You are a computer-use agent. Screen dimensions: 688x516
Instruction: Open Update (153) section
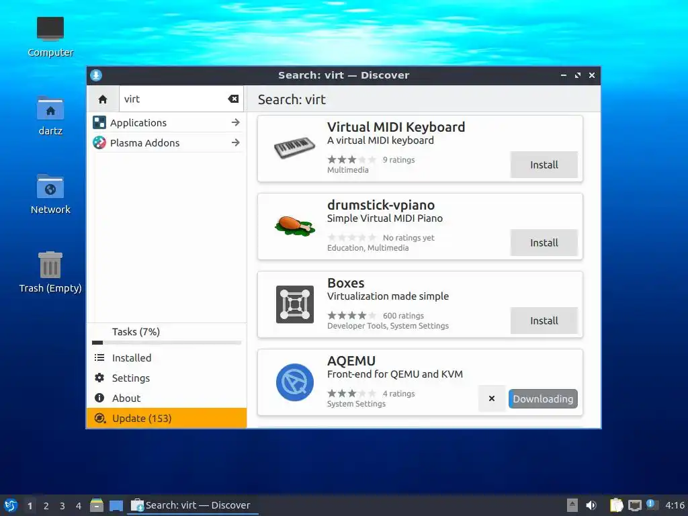(167, 418)
